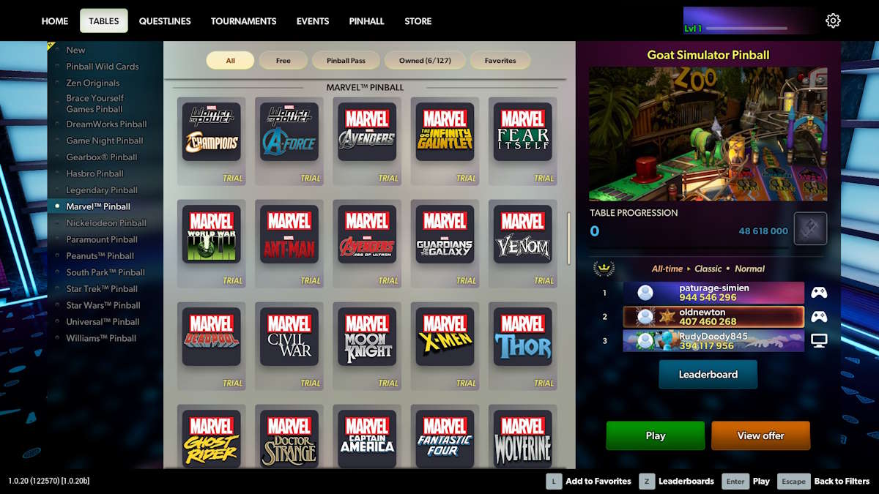Select the Ghost Rider table
879x494 pixels.
pos(211,438)
